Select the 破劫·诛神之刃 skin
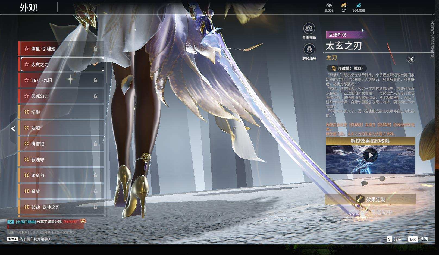 point(61,207)
